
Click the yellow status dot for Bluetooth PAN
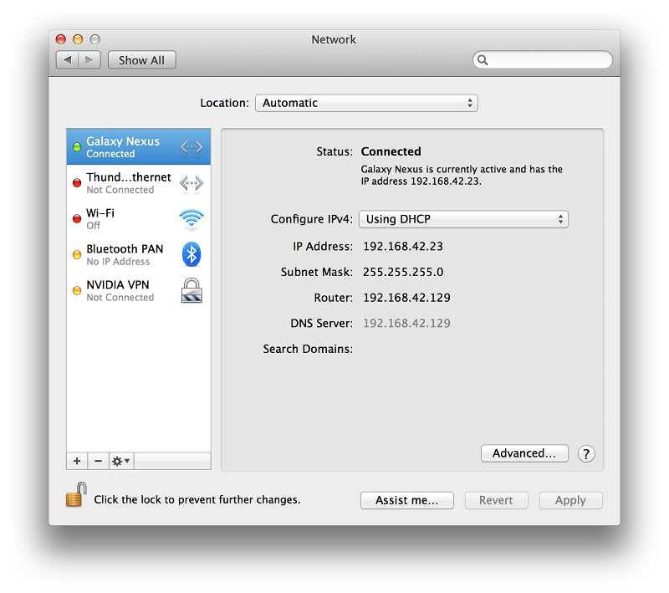pos(77,255)
